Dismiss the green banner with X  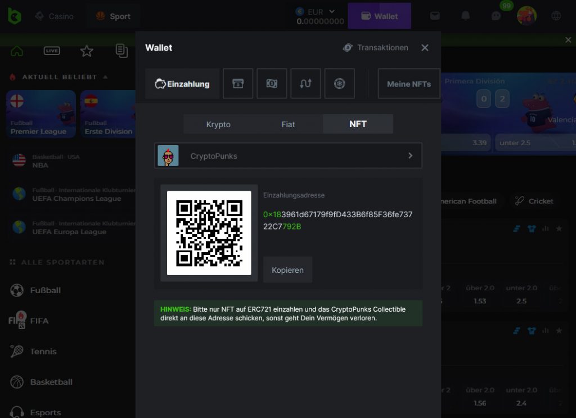pos(568,40)
